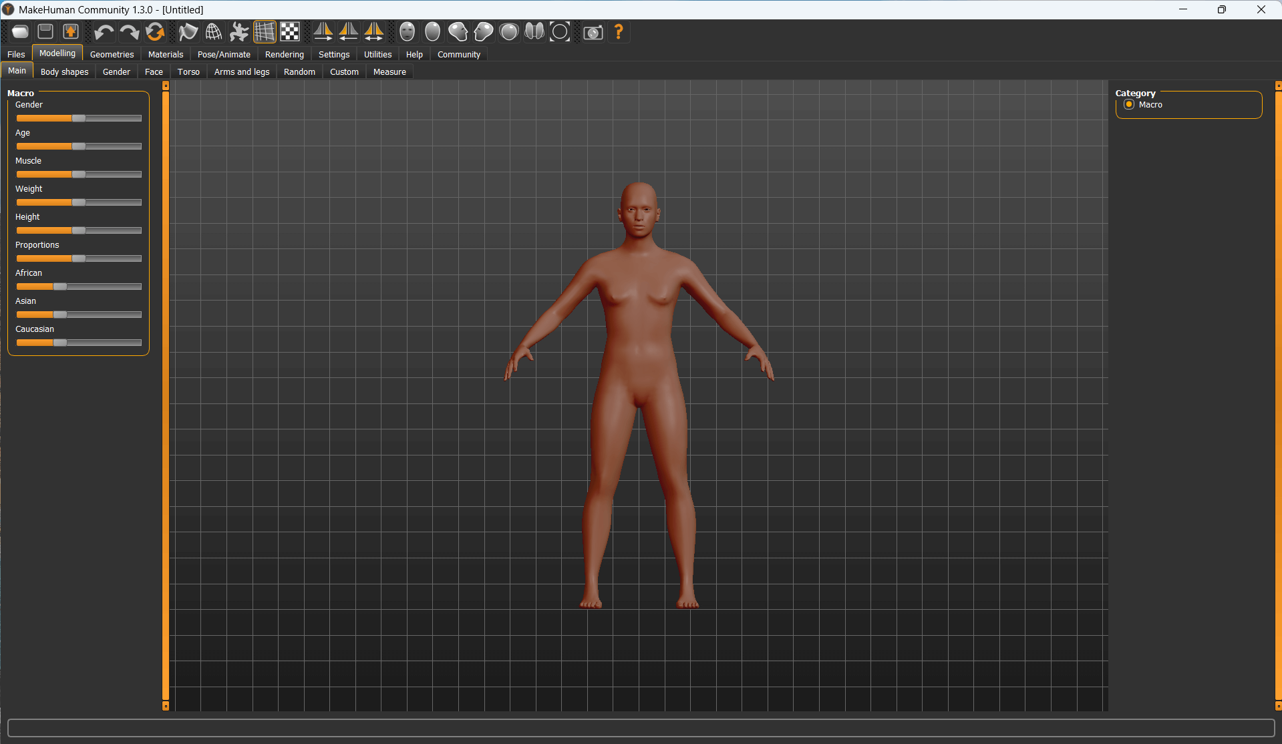This screenshot has width=1282, height=744.
Task: Click the pose figure icon
Action: pos(238,32)
